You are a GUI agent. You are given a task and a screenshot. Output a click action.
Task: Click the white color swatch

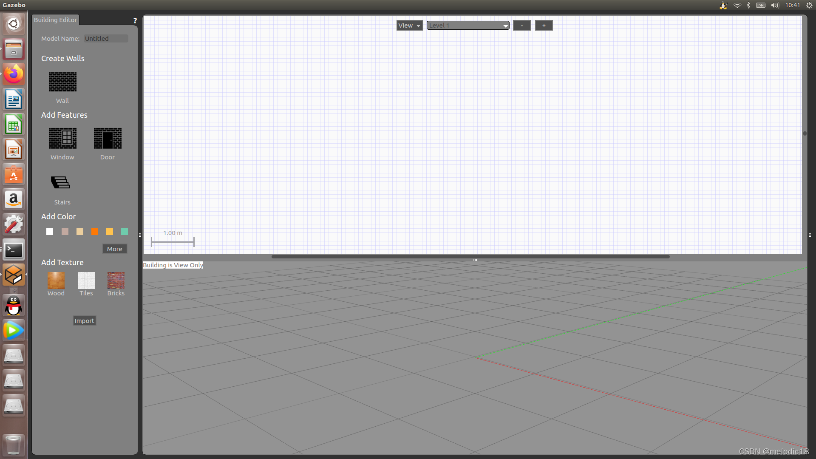[x=50, y=232]
